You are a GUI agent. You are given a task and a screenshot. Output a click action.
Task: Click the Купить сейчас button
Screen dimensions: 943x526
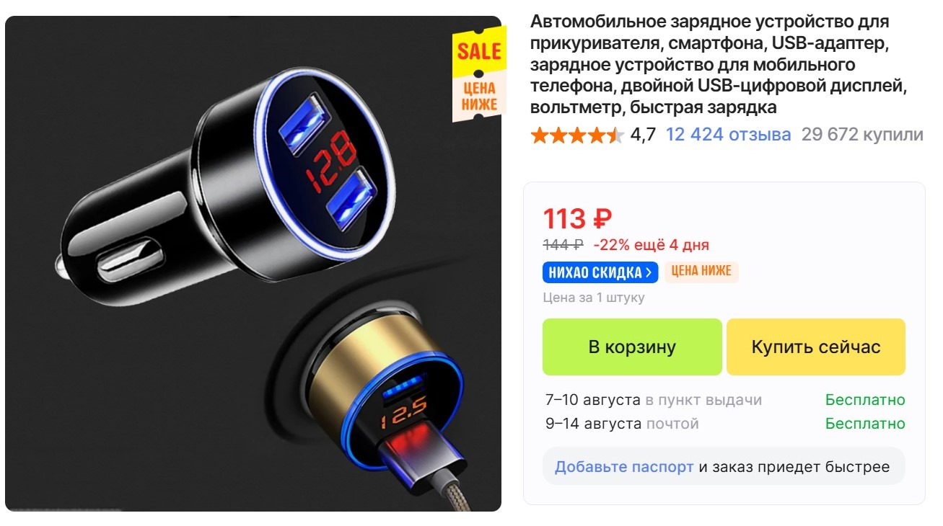[x=816, y=347]
